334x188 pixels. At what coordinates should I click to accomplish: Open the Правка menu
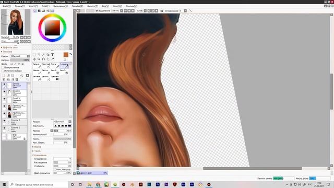(20, 6)
